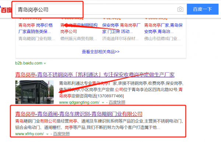Click the camera image search icon
This screenshot has height=142, width=221.
(x=180, y=9)
